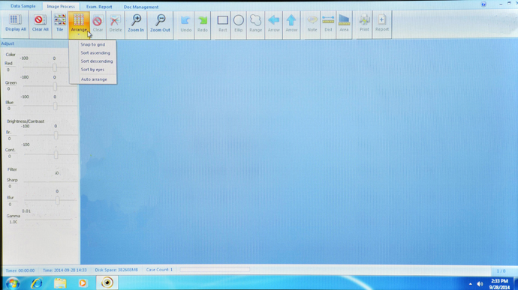The height and width of the screenshot is (290, 518).
Task: Pick Sort by eyes entry
Action: coord(92,70)
